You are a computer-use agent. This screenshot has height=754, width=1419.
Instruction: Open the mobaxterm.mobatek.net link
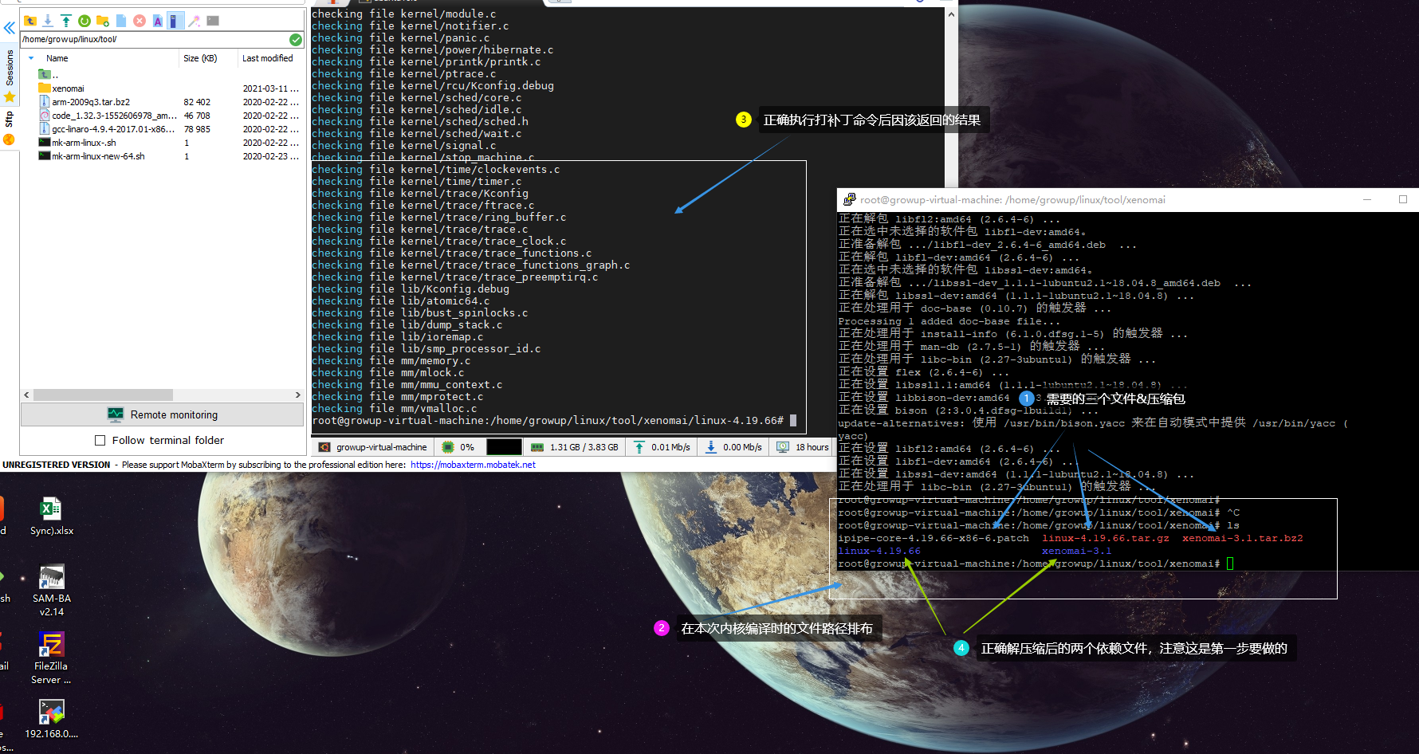[472, 465]
